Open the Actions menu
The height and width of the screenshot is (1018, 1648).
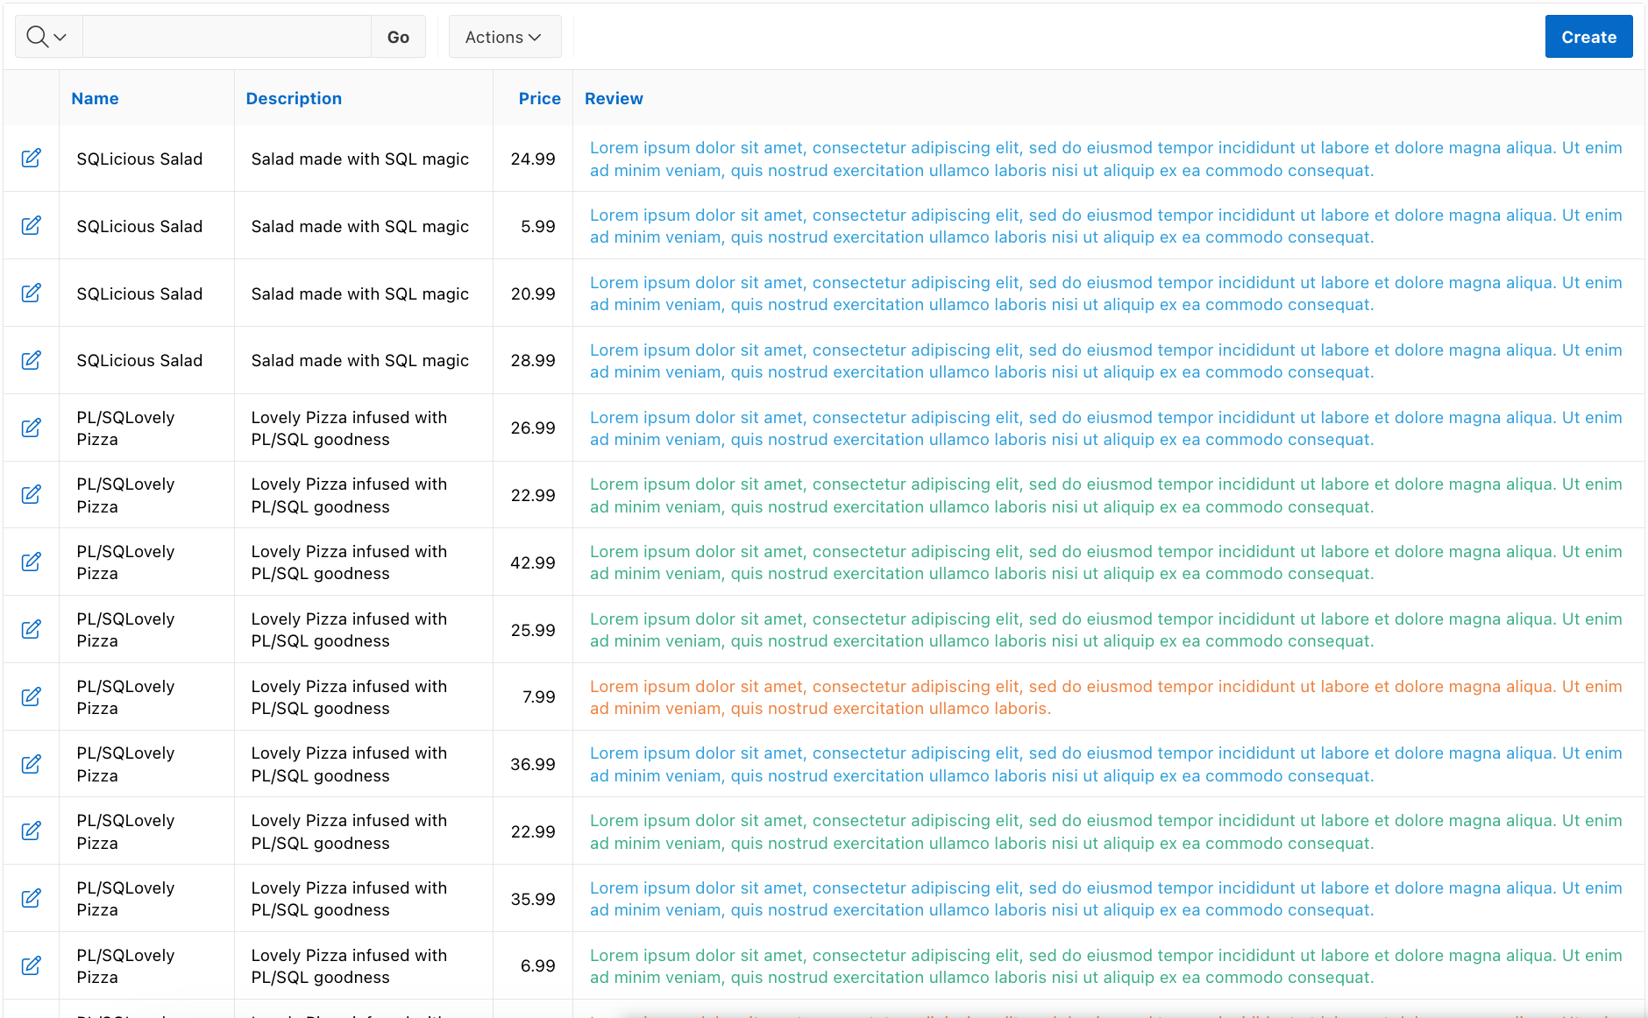coord(504,36)
